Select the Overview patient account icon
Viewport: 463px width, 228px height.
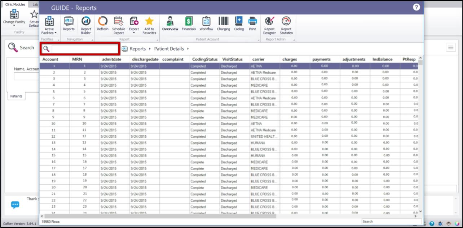click(170, 24)
